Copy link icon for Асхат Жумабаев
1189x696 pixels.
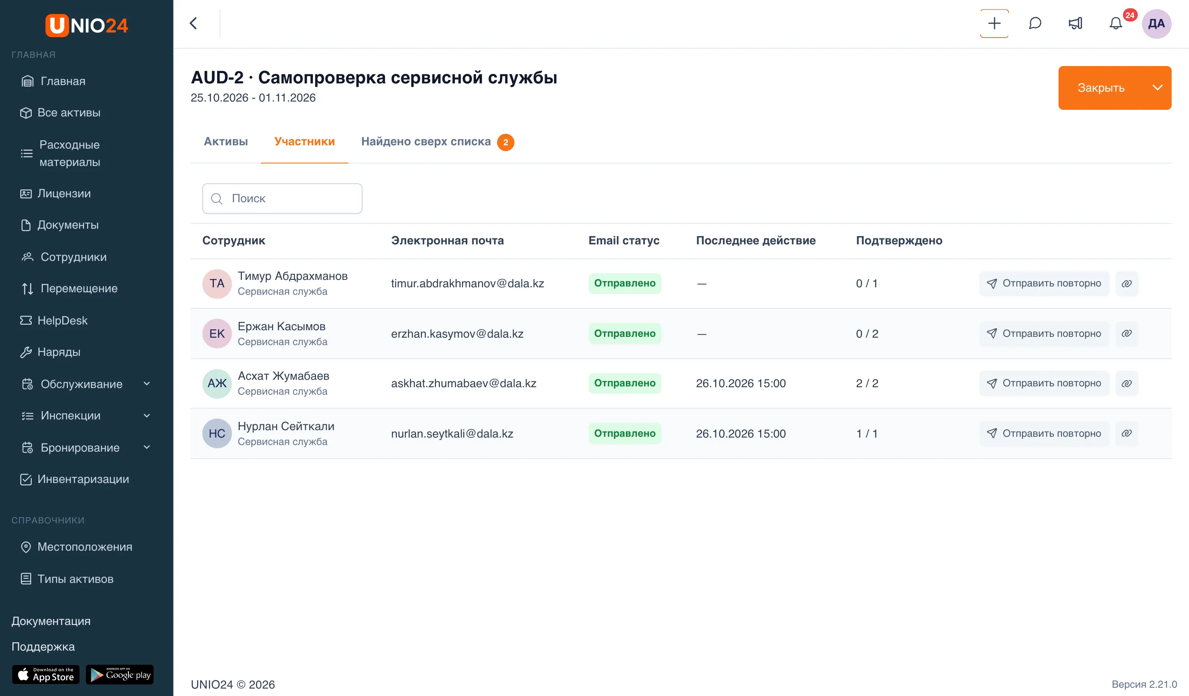click(x=1126, y=383)
